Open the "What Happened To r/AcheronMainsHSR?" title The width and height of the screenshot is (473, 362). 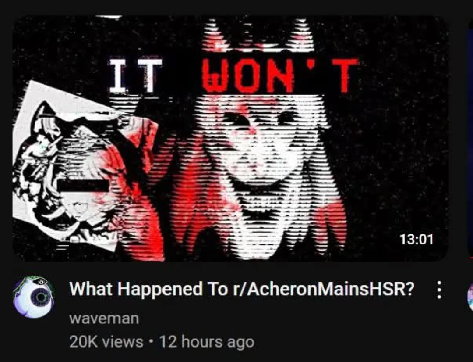click(242, 289)
